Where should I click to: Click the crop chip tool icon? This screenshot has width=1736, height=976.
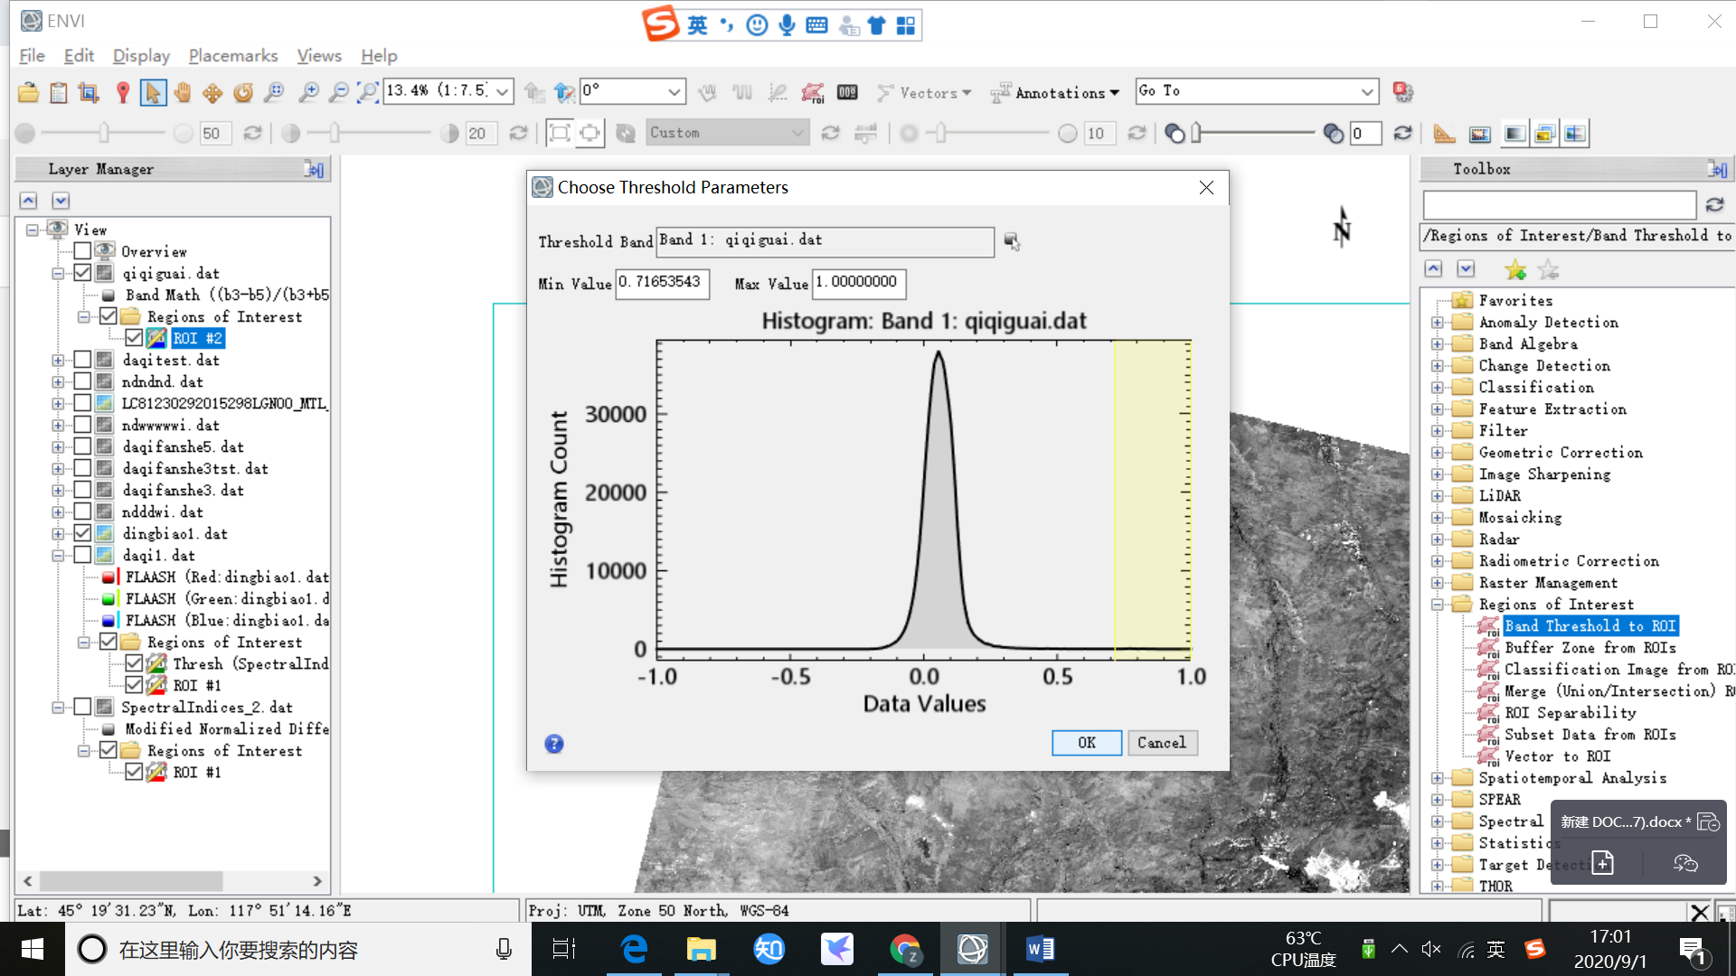coord(89,92)
